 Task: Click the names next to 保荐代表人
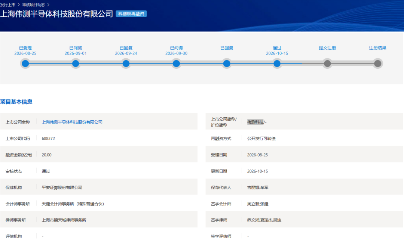258,187
